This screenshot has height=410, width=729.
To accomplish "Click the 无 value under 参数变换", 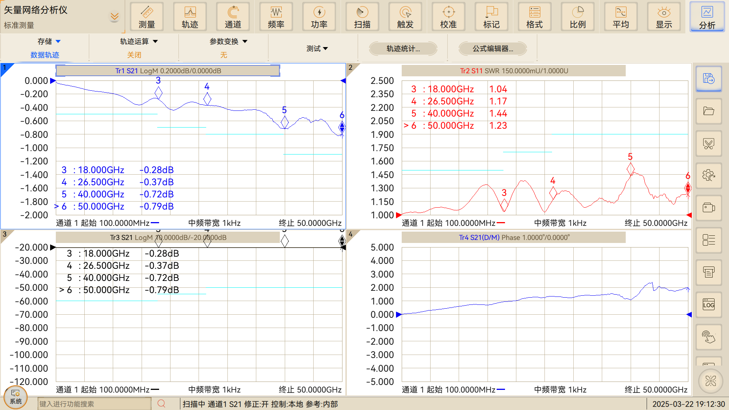I will click(224, 55).
